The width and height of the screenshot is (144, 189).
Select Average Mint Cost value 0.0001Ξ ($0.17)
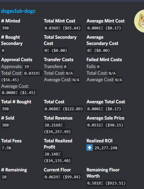tap(104, 28)
